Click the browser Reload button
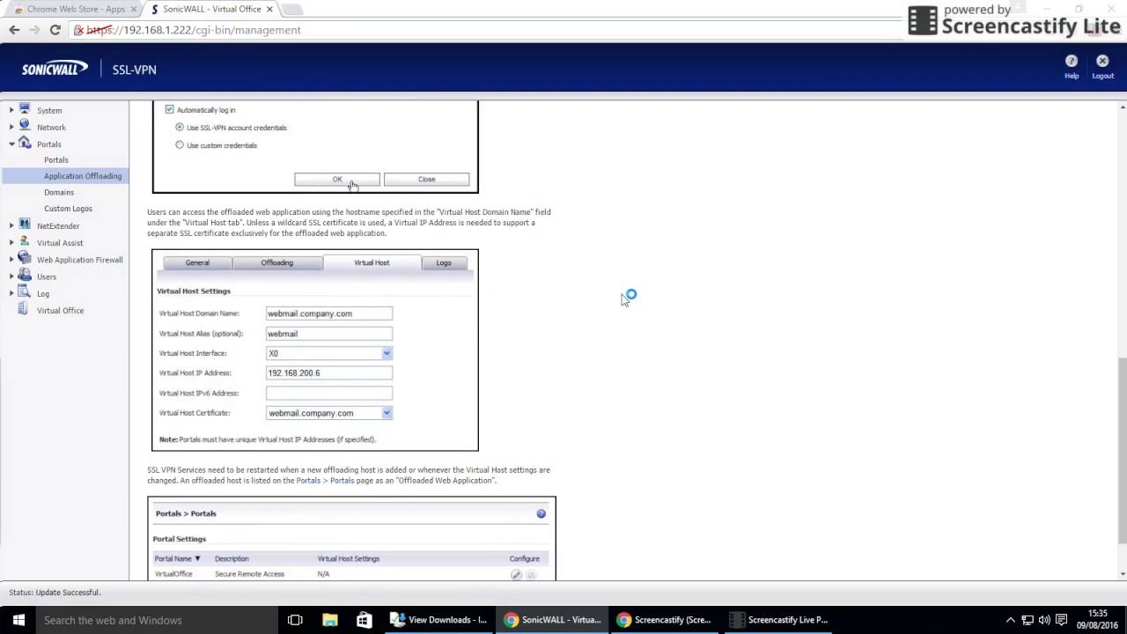The width and height of the screenshot is (1127, 634). (55, 29)
